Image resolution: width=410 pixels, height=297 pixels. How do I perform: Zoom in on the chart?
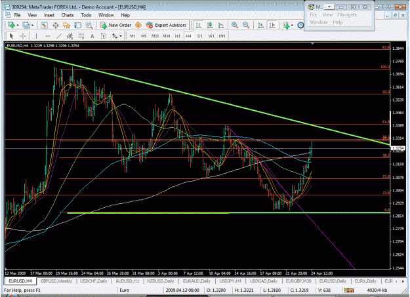point(235,25)
